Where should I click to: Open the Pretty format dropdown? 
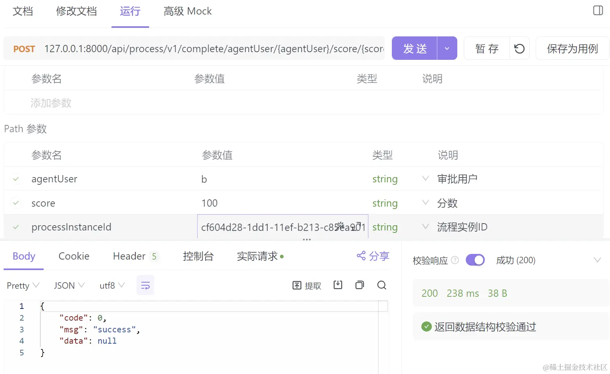click(22, 285)
